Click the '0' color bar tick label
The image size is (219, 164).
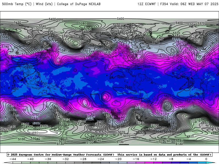(206, 159)
